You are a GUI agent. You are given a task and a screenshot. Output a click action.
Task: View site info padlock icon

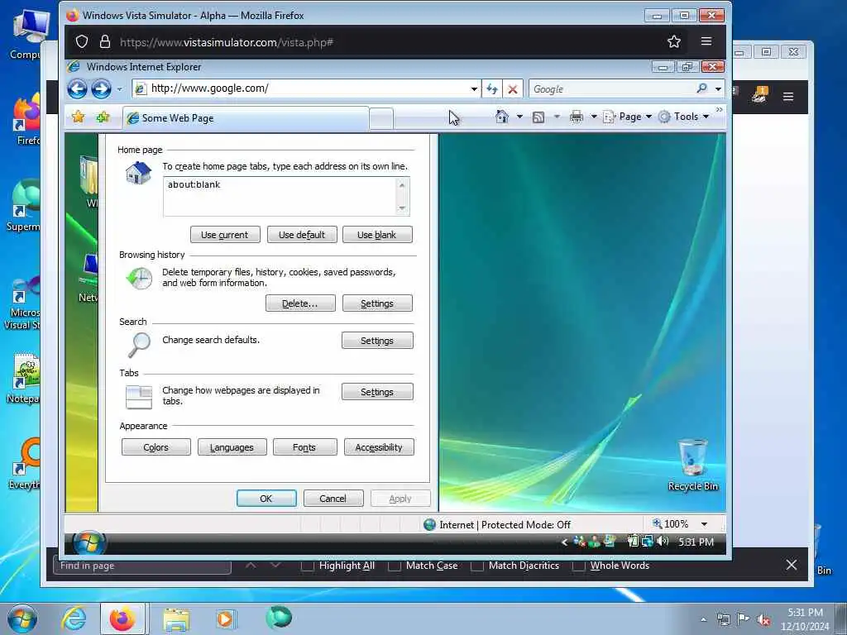(105, 41)
